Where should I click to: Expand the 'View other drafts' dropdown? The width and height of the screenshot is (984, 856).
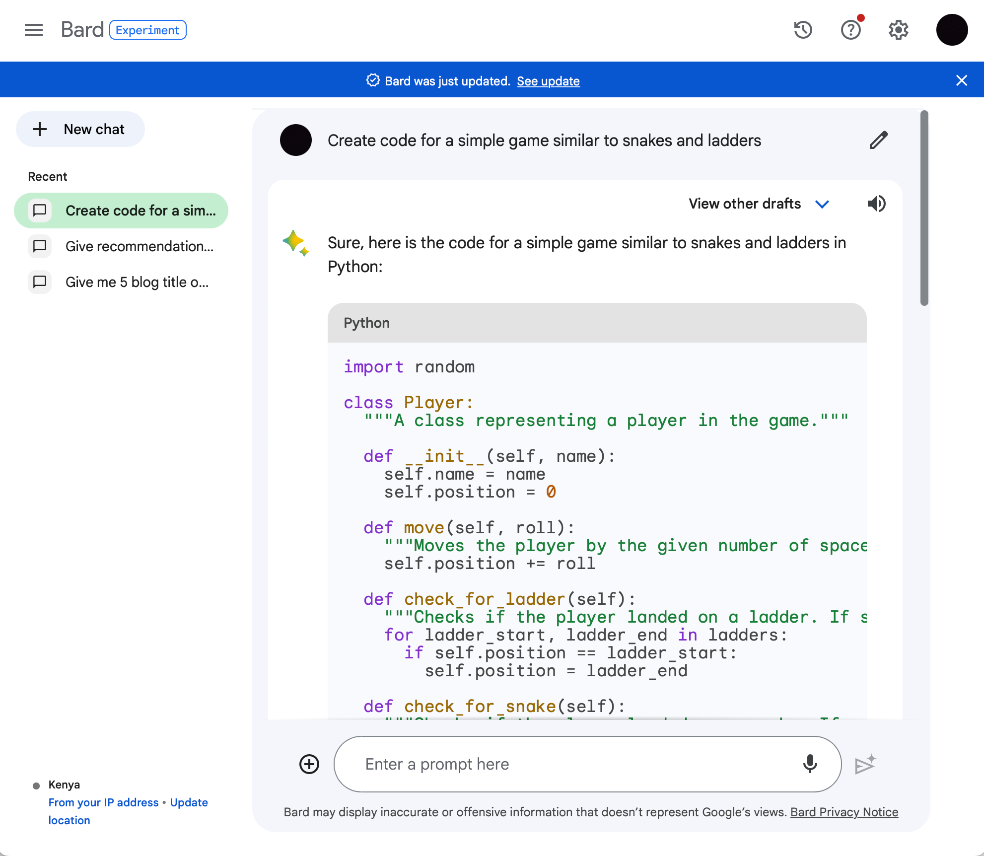click(823, 204)
